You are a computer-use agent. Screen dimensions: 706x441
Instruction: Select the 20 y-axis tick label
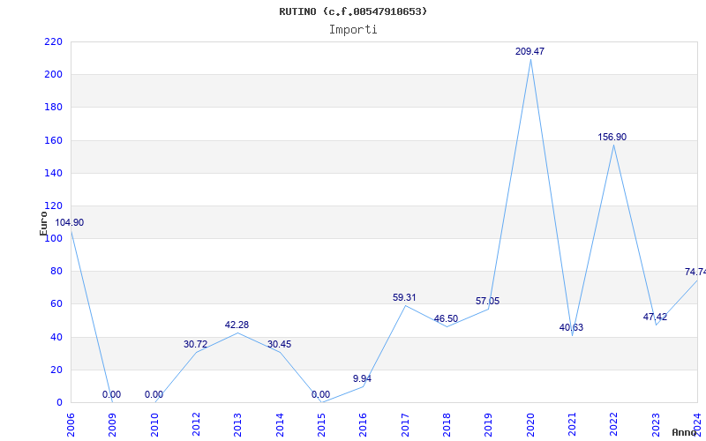[x=56, y=370]
